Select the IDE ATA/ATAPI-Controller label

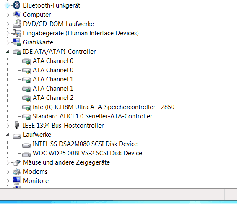tap(59, 52)
